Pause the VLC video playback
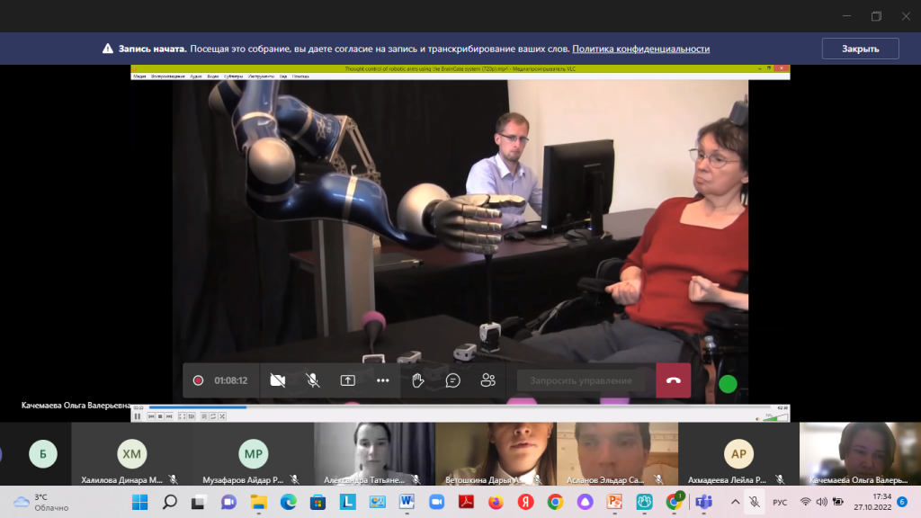This screenshot has height=518, width=921. (x=138, y=416)
